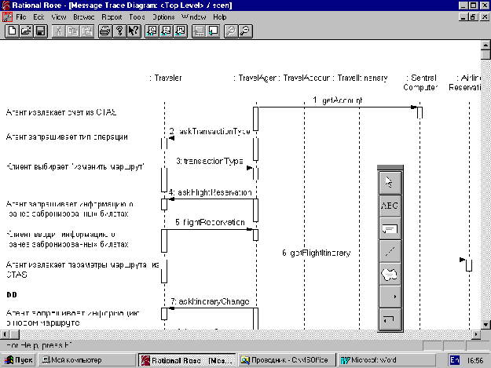Viewport: 491px width, 368px height.
Task: Click the Zoom In magnifier icon
Action: 232,31
